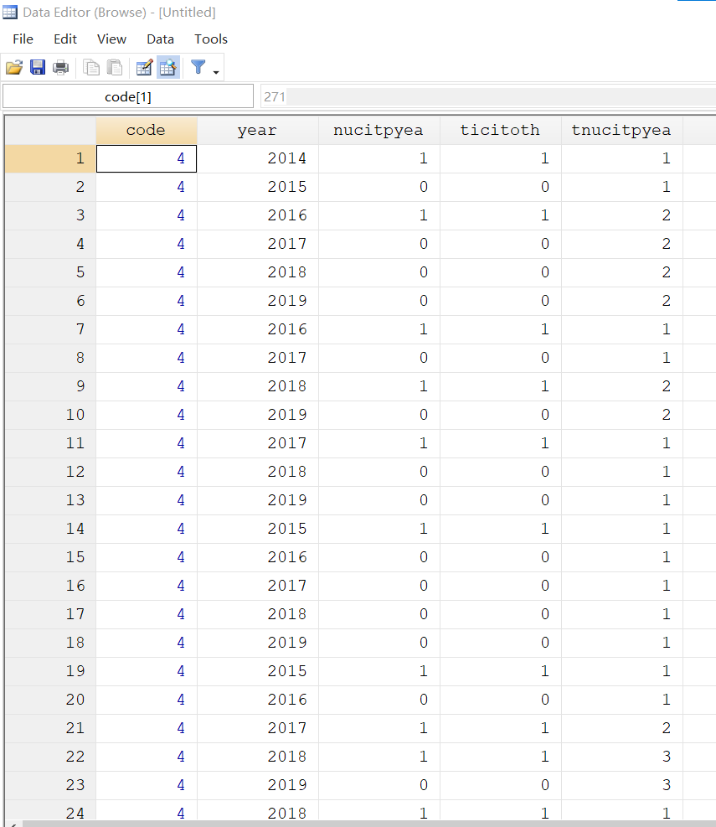The height and width of the screenshot is (827, 716).
Task: Select row number 10 header
Action: [x=50, y=415]
